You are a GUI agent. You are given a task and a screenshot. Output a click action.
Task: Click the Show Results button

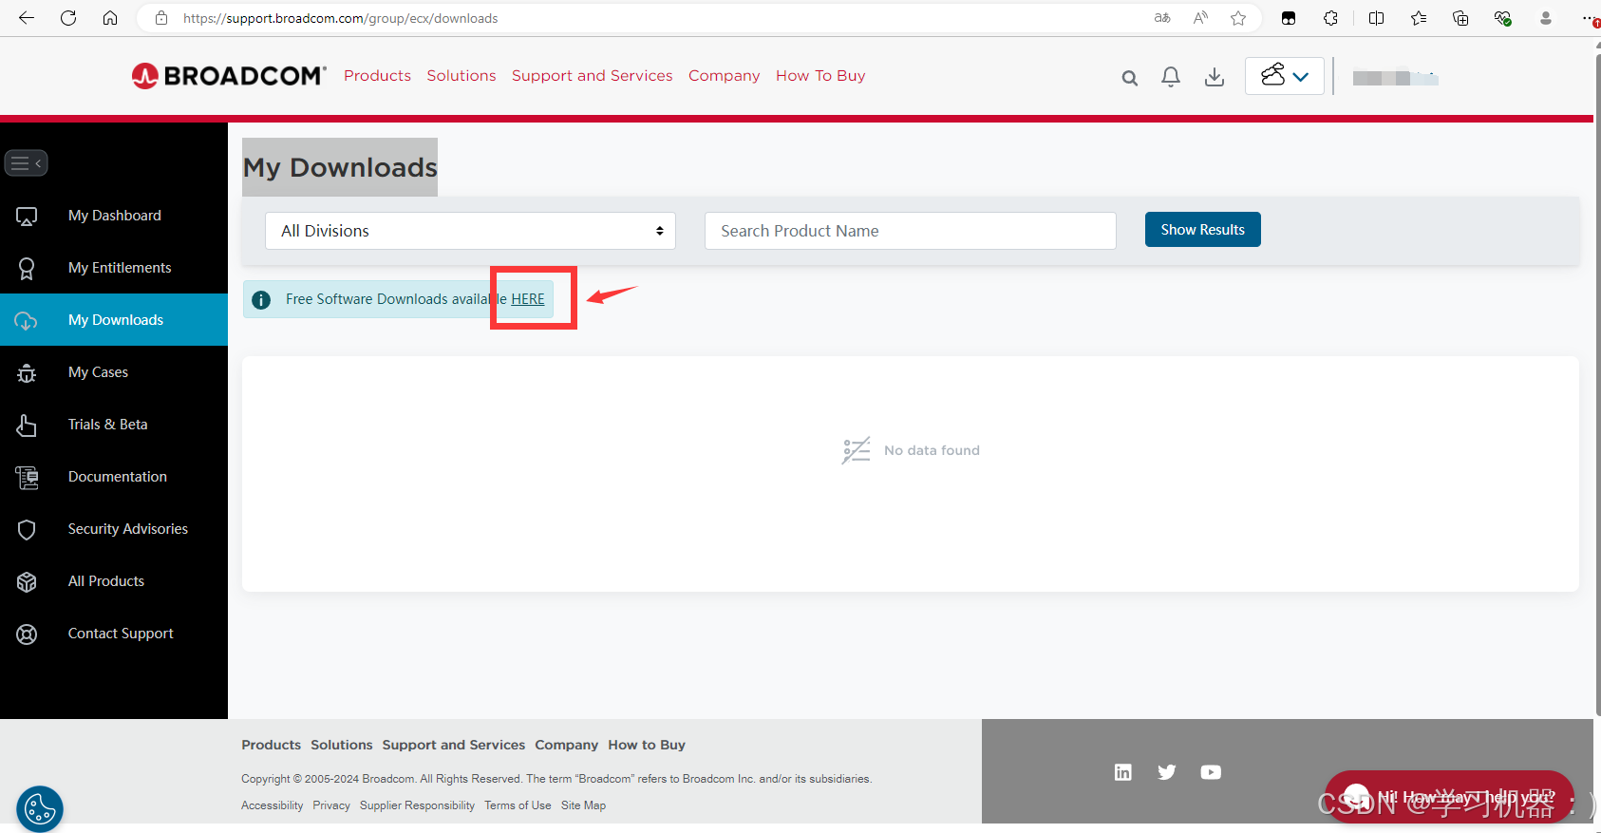tap(1202, 230)
